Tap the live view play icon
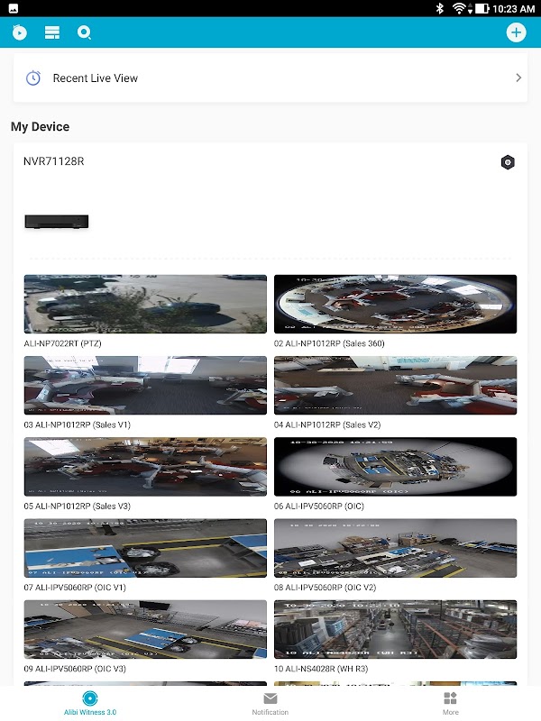Viewport: 541px width, 721px height. point(19,32)
